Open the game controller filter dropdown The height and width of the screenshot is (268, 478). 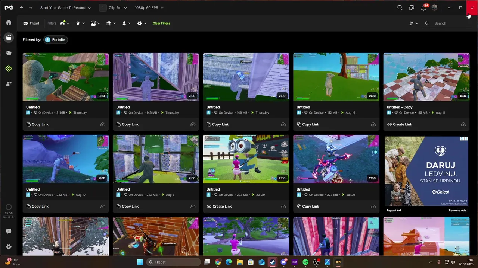[x=65, y=23]
